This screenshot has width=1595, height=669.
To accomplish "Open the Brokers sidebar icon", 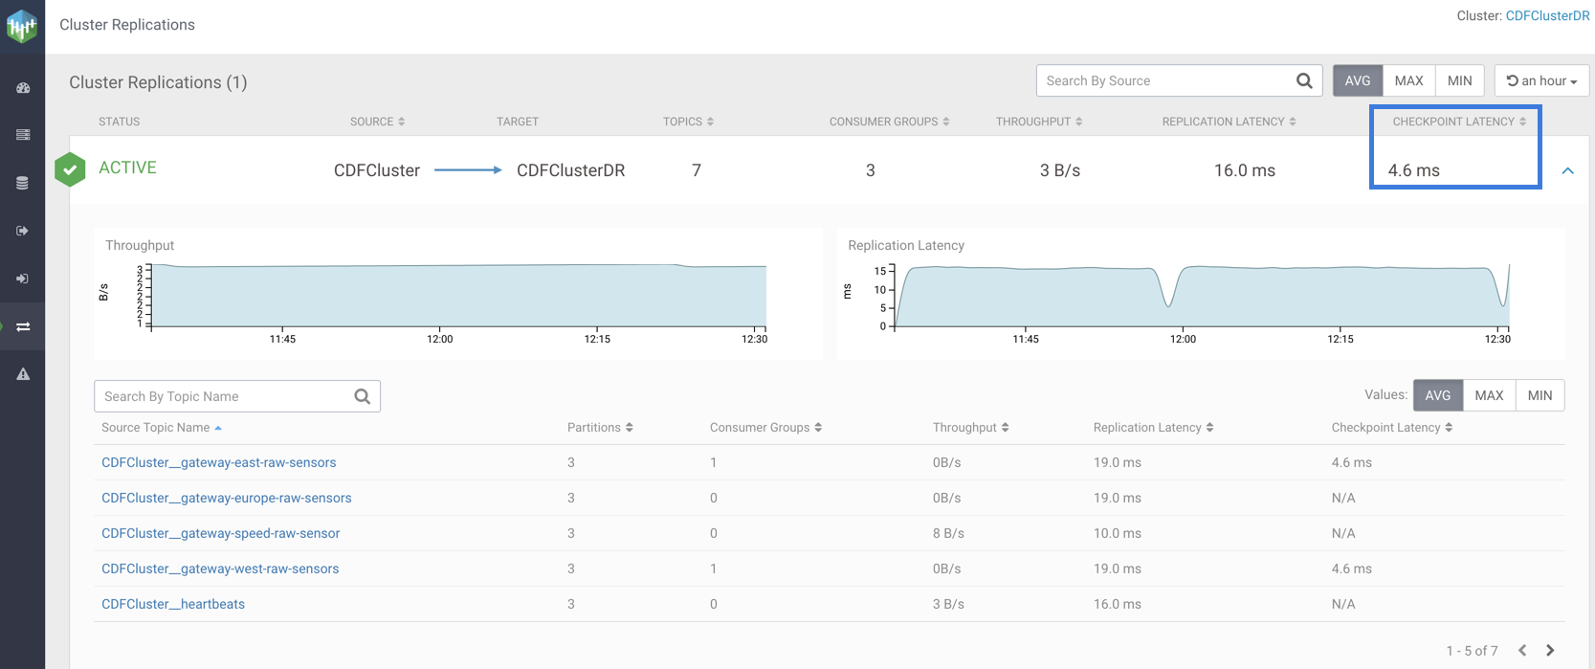I will point(23,135).
